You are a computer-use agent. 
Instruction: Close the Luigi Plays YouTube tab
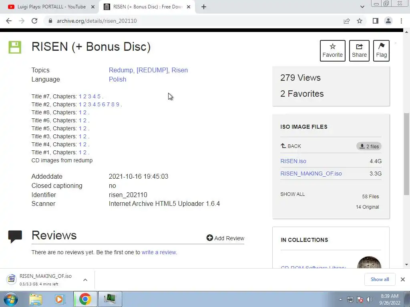(x=93, y=7)
